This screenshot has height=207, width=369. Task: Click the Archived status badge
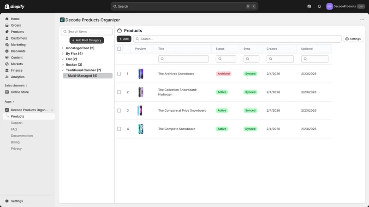223,74
